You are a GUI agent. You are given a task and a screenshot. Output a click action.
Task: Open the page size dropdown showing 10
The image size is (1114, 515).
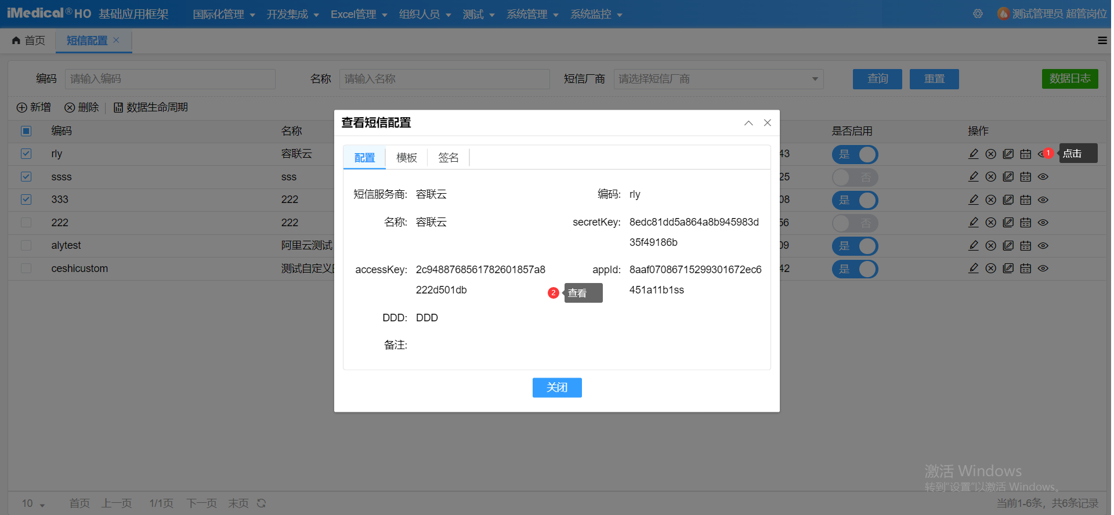tap(33, 503)
